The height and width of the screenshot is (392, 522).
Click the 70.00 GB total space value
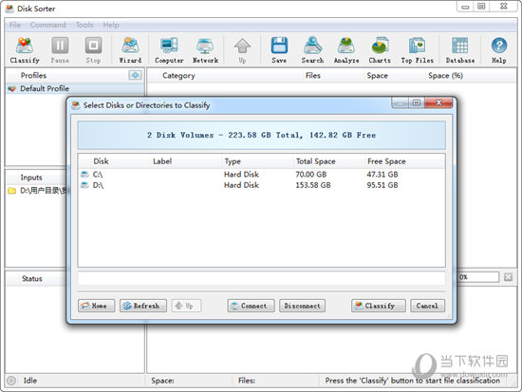[x=311, y=175]
